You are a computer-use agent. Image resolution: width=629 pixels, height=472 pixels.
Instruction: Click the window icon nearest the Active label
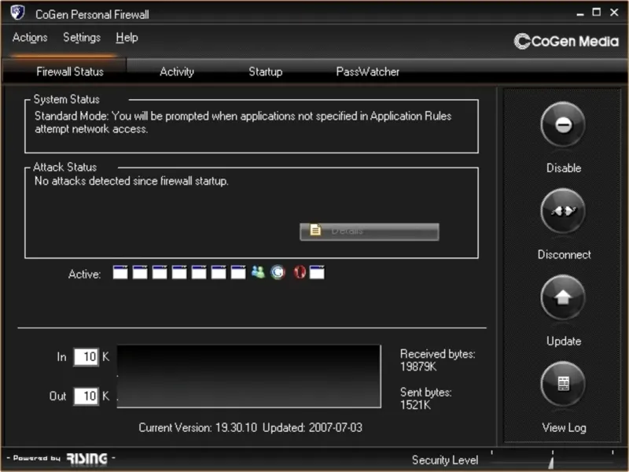[120, 272]
